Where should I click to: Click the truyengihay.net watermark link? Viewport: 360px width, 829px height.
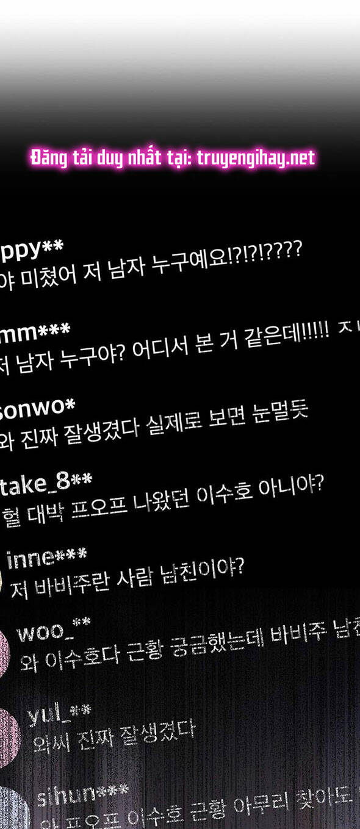173,158
